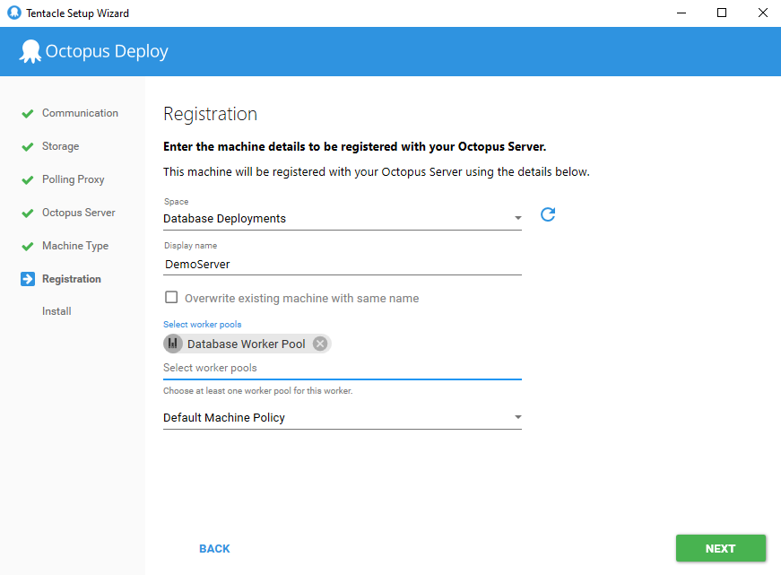Screen dimensions: 781x575
Task: Navigate to the Machine Type step
Action: 76,246
